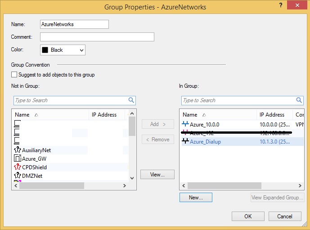Click the New... button
The height and width of the screenshot is (230, 310).
coord(196,198)
